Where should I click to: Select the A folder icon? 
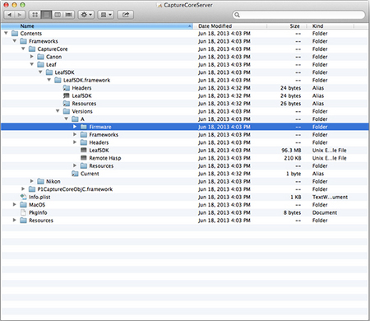pyautogui.click(x=75, y=119)
